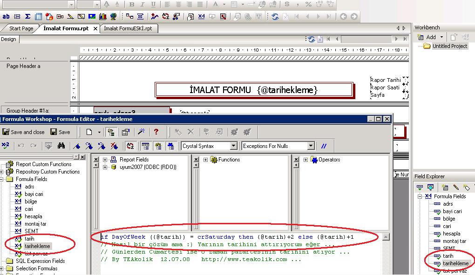Select 'bölge' in Field Explorer panel
The height and width of the screenshot is (275, 475).
pyautogui.click(x=448, y=219)
